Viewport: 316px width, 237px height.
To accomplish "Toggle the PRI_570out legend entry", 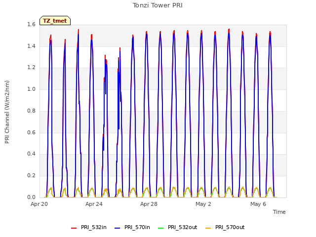I will 225,228.
